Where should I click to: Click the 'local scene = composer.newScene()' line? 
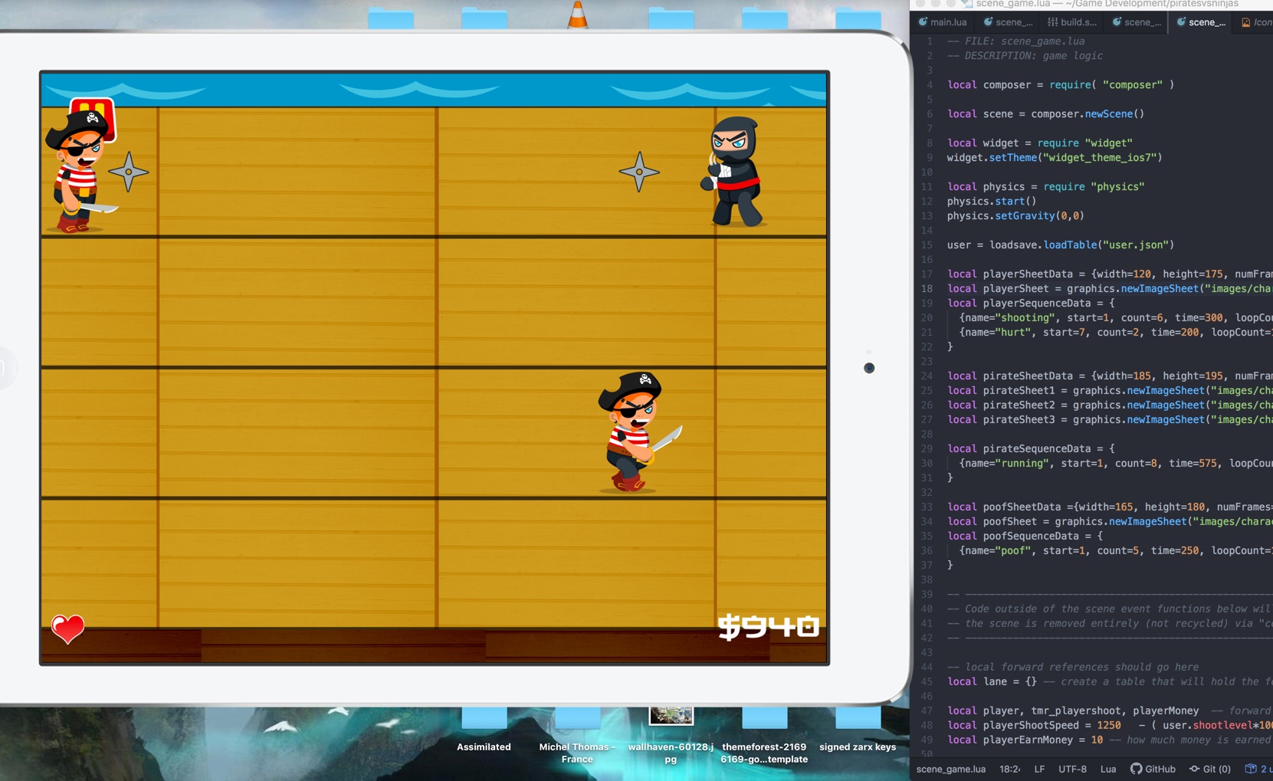click(1045, 113)
